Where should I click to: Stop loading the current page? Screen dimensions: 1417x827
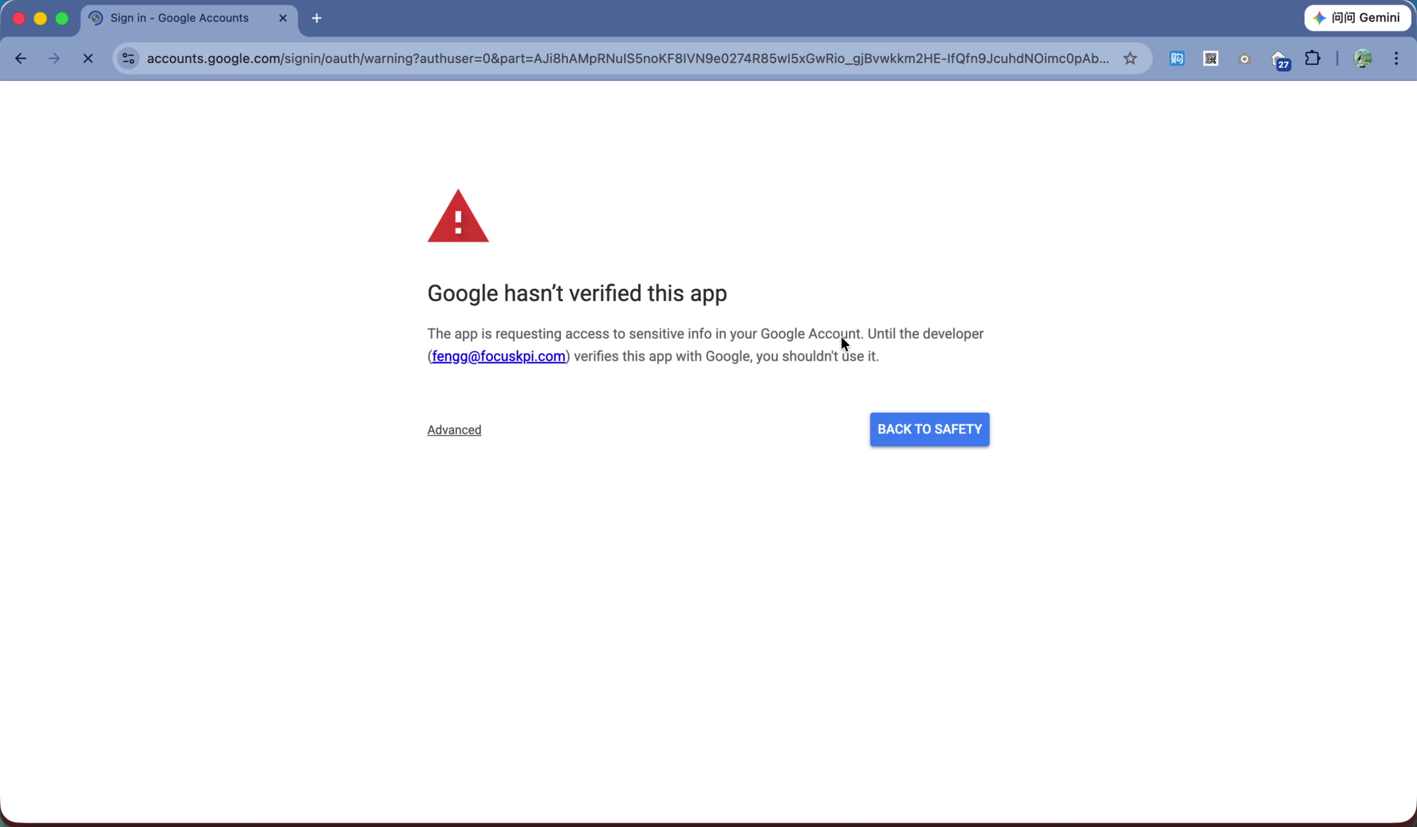[88, 58]
